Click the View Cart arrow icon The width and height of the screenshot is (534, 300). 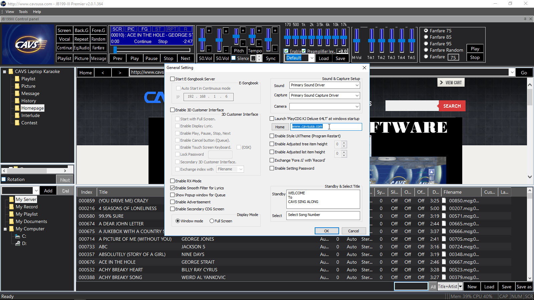(x=442, y=82)
